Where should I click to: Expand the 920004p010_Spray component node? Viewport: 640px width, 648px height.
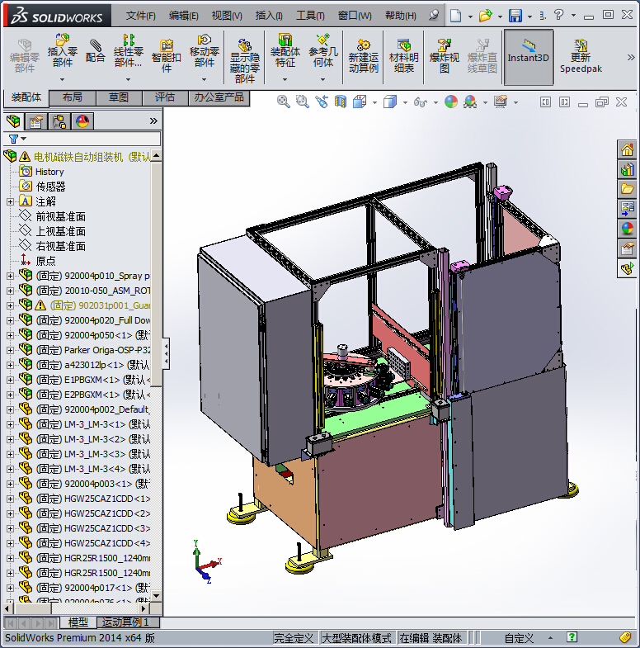[x=11, y=276]
